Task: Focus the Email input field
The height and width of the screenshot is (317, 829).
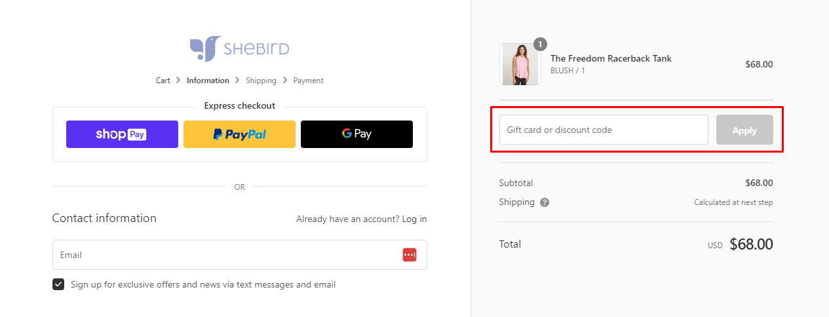Action: [x=240, y=255]
